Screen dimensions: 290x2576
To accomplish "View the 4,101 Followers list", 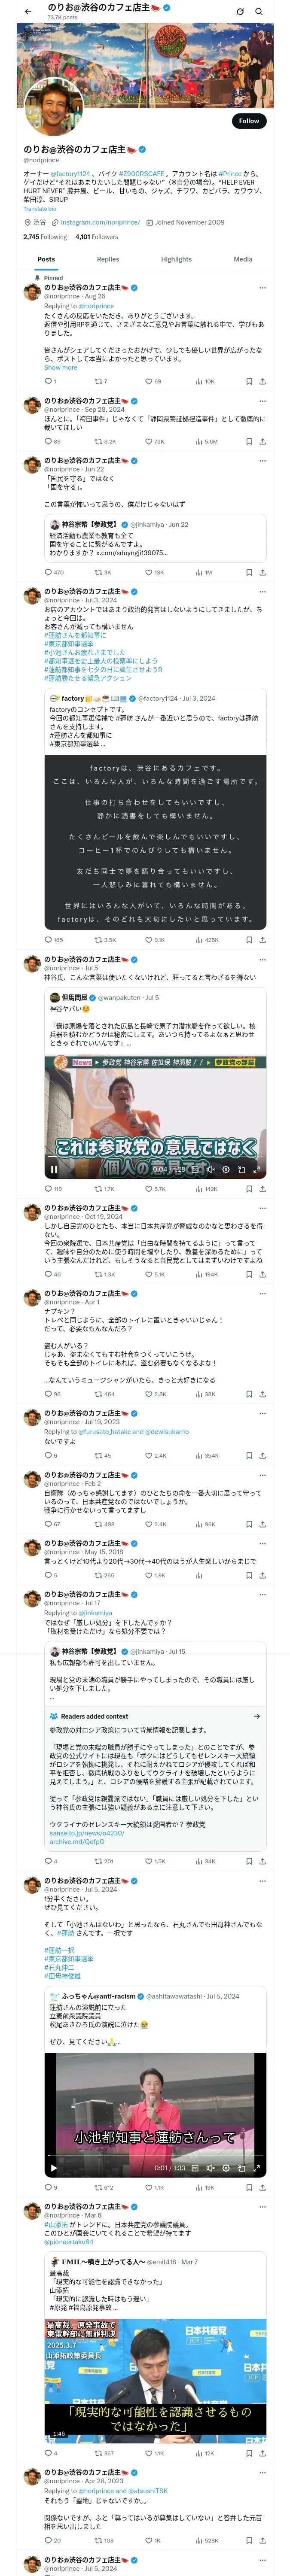I will coord(97,237).
